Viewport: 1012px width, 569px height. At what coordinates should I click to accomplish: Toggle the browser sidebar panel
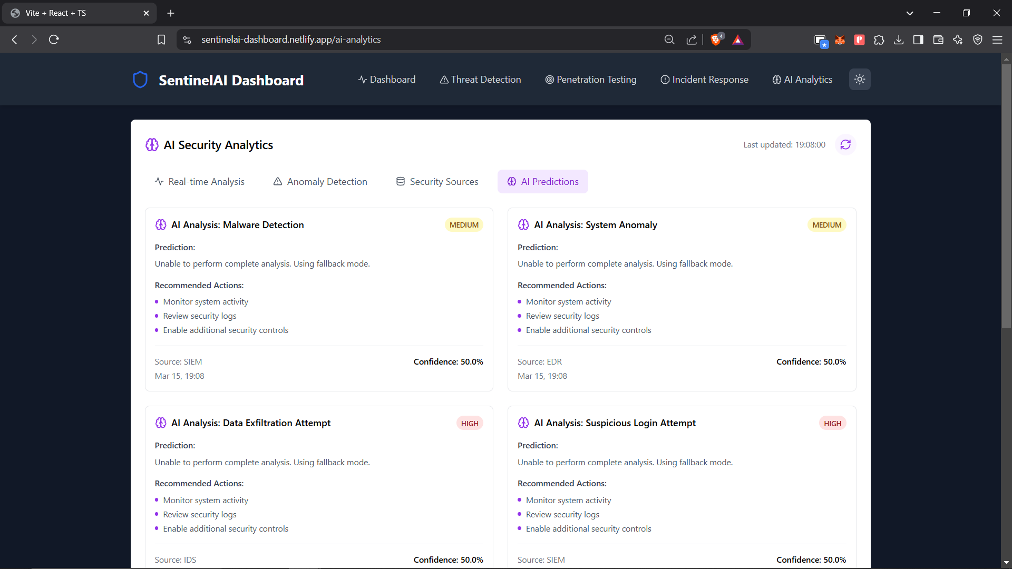(918, 40)
